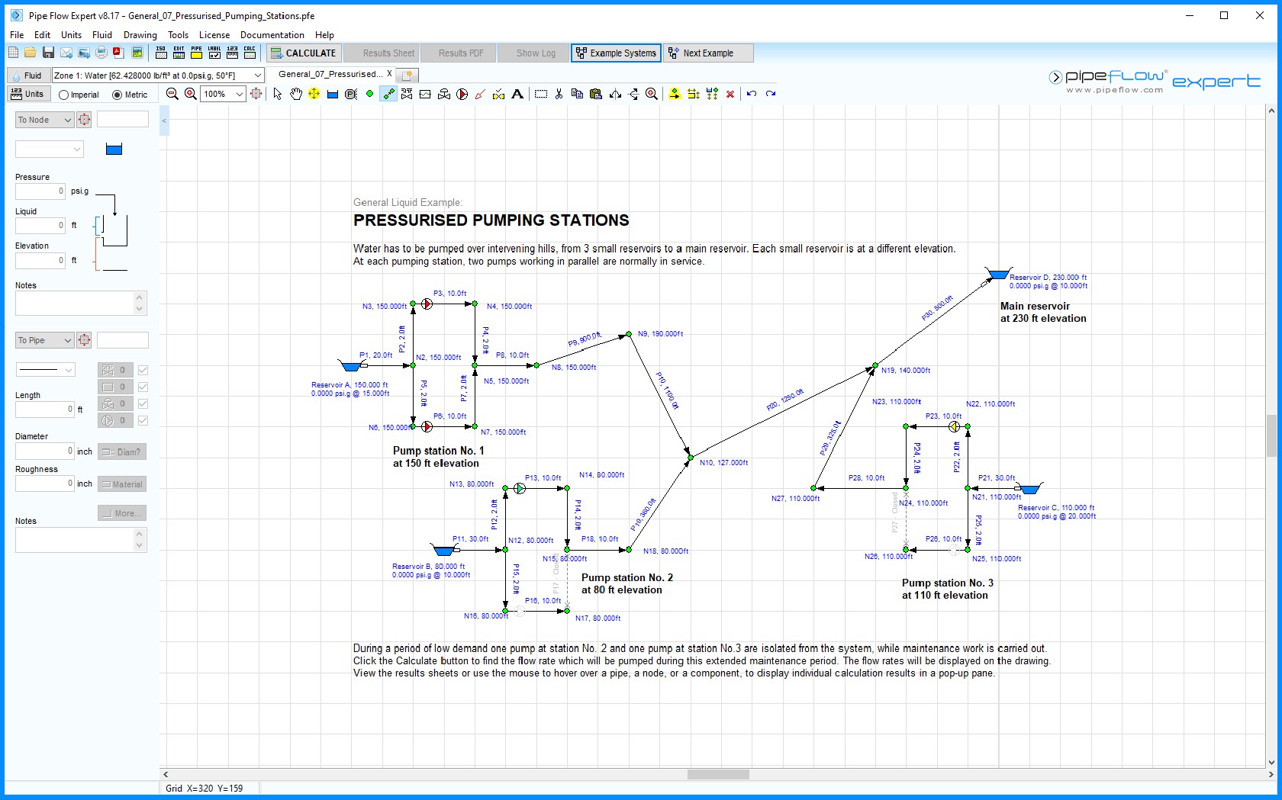Select the Add Tank tool
The height and width of the screenshot is (800, 1282).
(x=333, y=94)
